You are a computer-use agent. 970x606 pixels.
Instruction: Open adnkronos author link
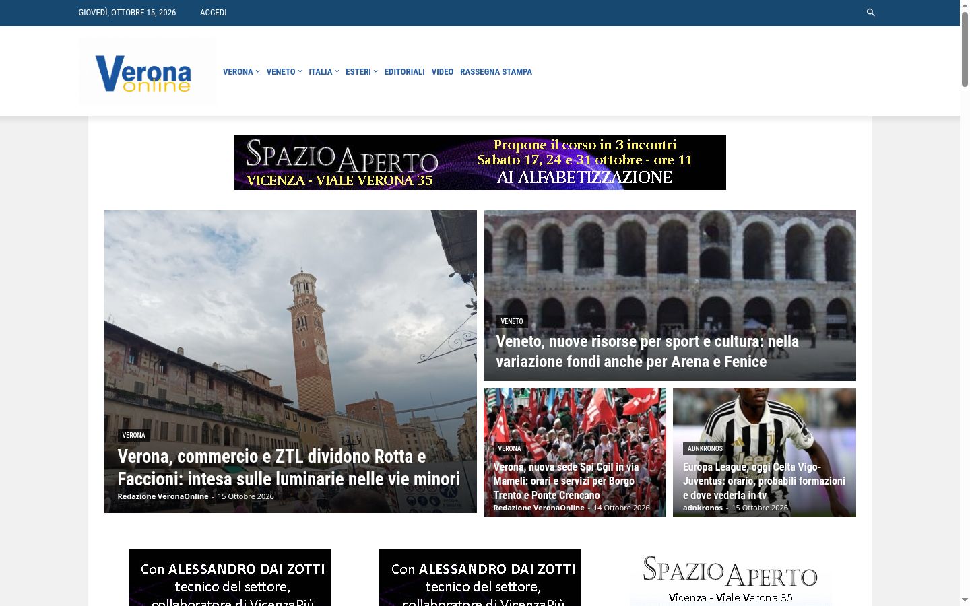coord(703,508)
